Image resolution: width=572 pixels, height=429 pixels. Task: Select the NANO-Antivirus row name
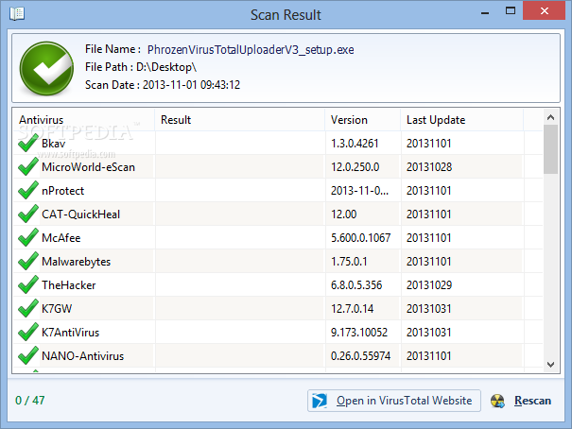[x=83, y=356]
